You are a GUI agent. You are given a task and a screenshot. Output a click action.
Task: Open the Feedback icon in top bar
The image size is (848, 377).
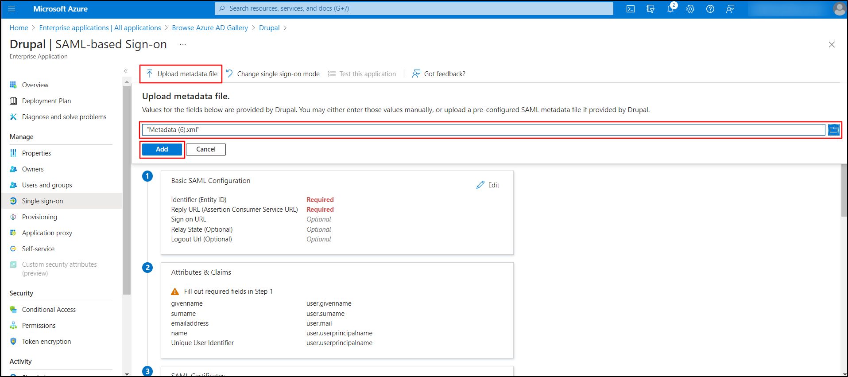[730, 9]
